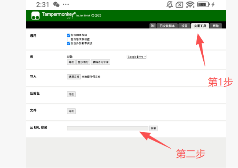Click the 显示备份 button

(x=83, y=62)
